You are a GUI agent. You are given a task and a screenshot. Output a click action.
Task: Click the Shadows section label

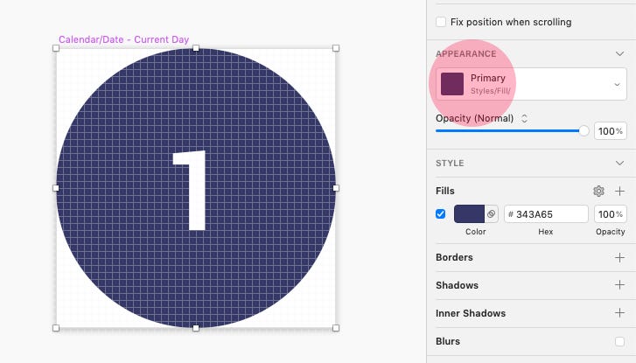[458, 285]
